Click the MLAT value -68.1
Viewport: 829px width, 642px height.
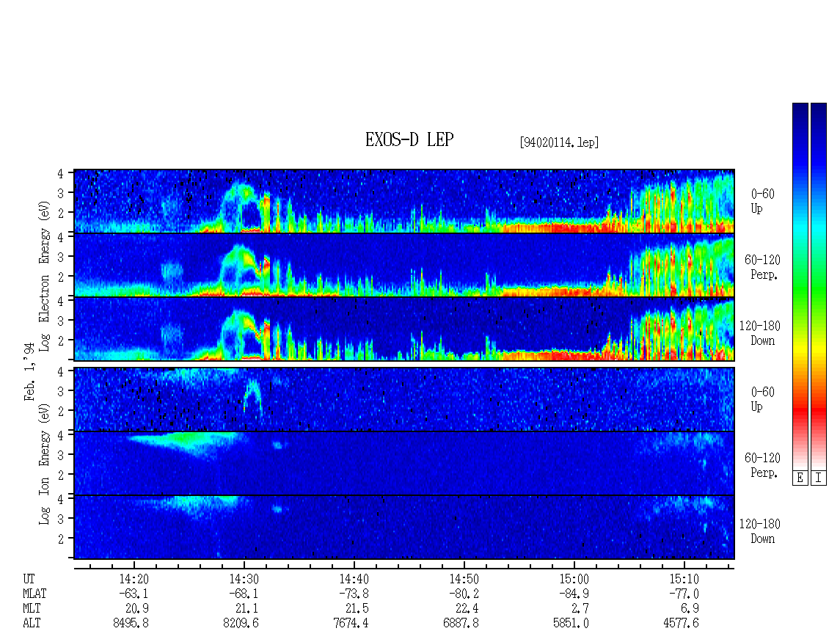tap(244, 594)
